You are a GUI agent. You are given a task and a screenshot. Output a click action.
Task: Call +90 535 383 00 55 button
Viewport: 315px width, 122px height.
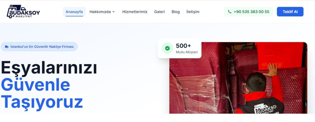(248, 12)
